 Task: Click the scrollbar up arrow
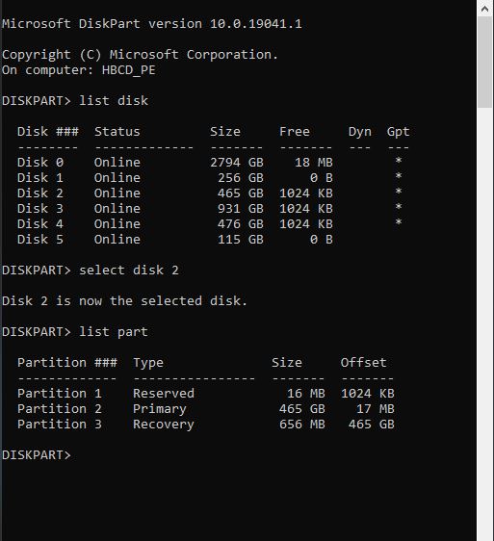(485, 9)
